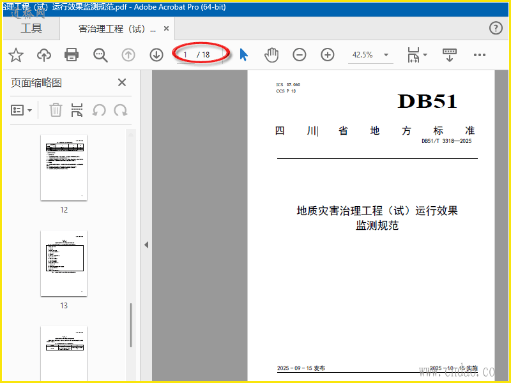Open help with the question mark icon
Image resolution: width=511 pixels, height=383 pixels.
[x=496, y=28]
